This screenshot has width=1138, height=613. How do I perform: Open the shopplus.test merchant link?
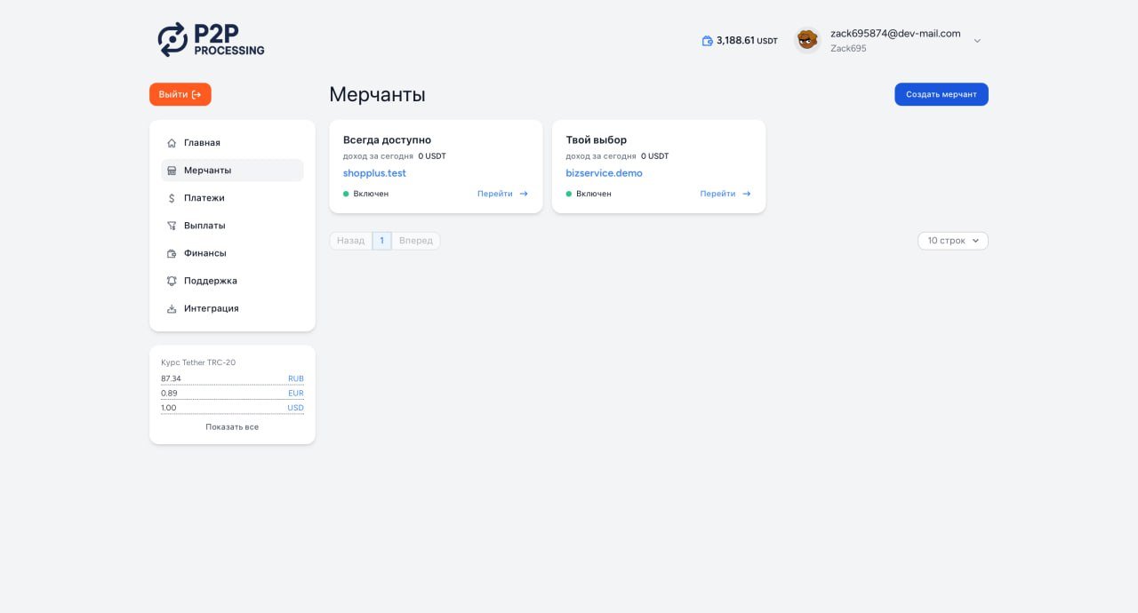[x=374, y=173]
